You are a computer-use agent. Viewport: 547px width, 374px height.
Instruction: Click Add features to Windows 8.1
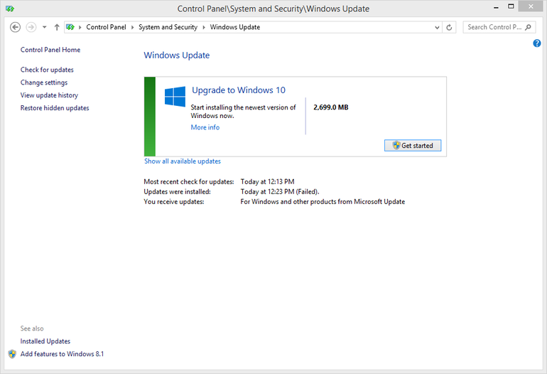tap(62, 354)
